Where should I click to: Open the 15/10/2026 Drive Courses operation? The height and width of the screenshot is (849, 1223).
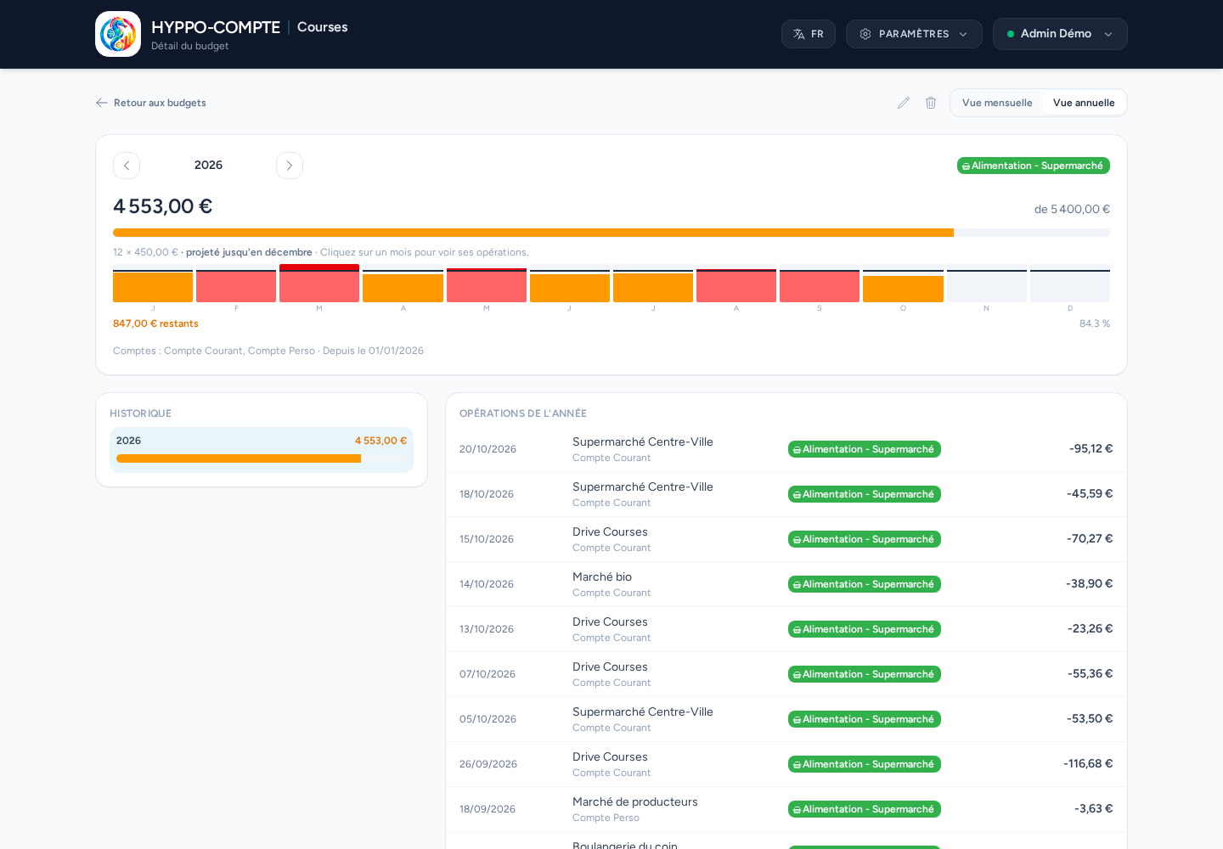[x=786, y=539]
